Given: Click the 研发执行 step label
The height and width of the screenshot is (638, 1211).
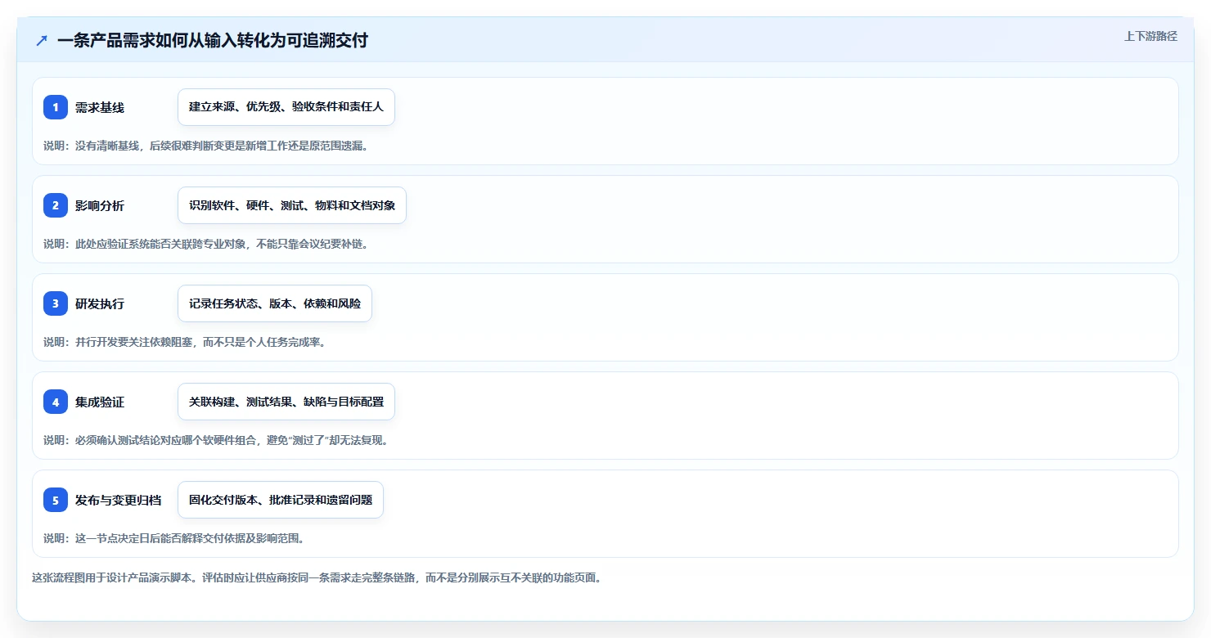Looking at the screenshot, I should tap(100, 303).
